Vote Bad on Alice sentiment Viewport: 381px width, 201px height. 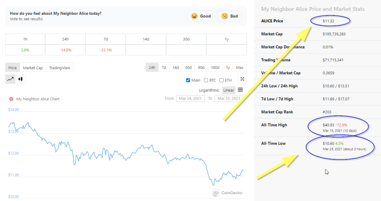(230, 16)
